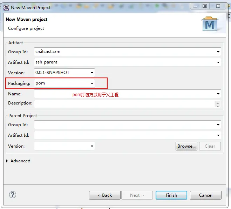This screenshot has width=231, height=209.
Task: Open the Parent Project Artifact Id dropdown arrow
Action: click(x=218, y=135)
